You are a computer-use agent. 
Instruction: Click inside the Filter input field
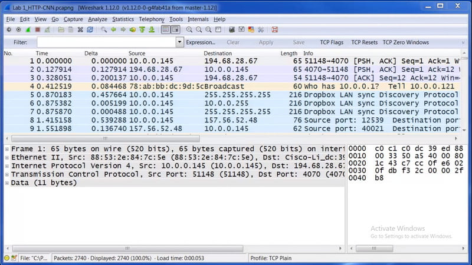(106, 42)
